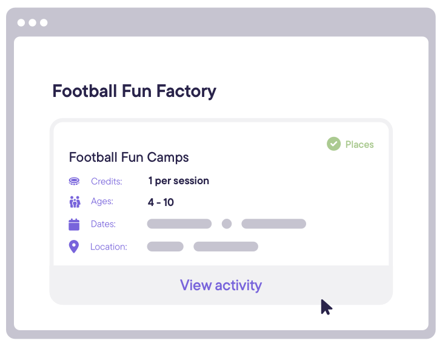Click the round dot between date bars
Screen dimensions: 445x349
point(227,224)
